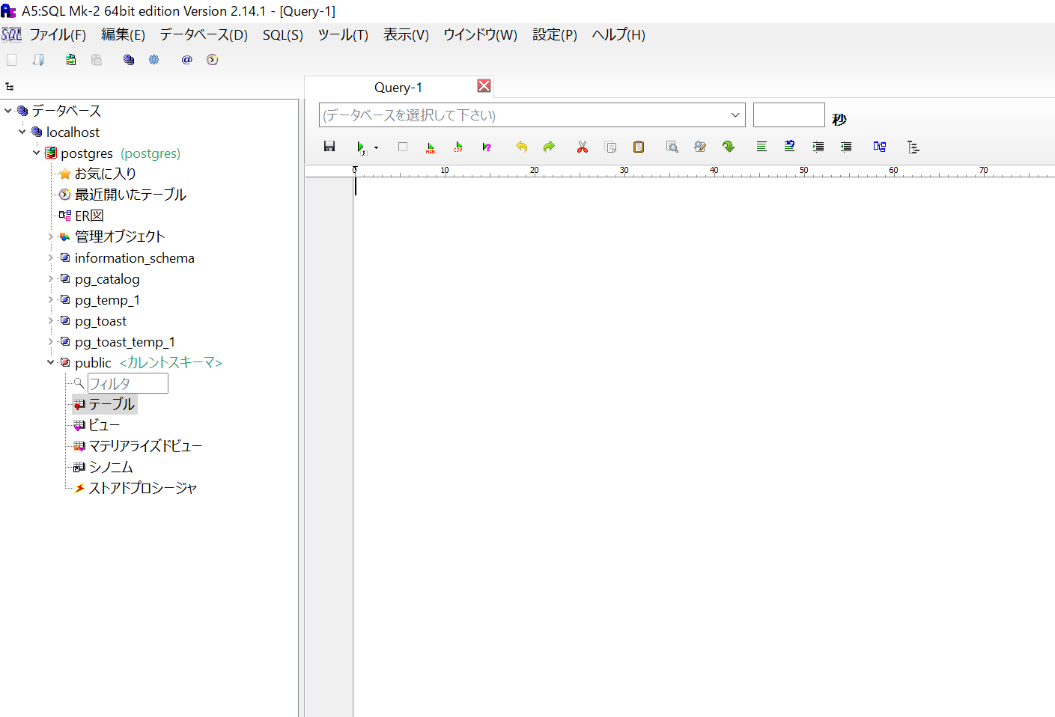The width and height of the screenshot is (1055, 717).
Task: Open the SQL(S) menu
Action: point(283,34)
